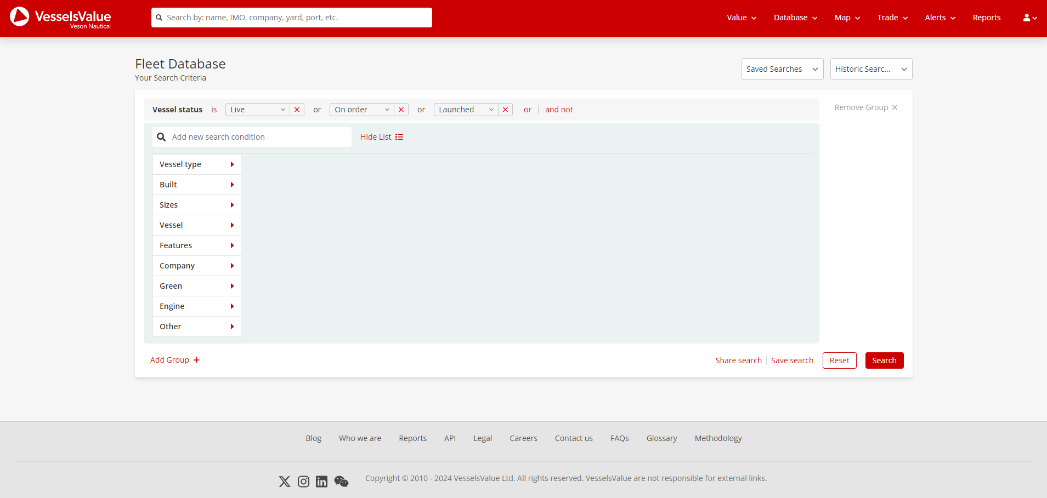Click the magnifier icon in the search bar

point(161,136)
